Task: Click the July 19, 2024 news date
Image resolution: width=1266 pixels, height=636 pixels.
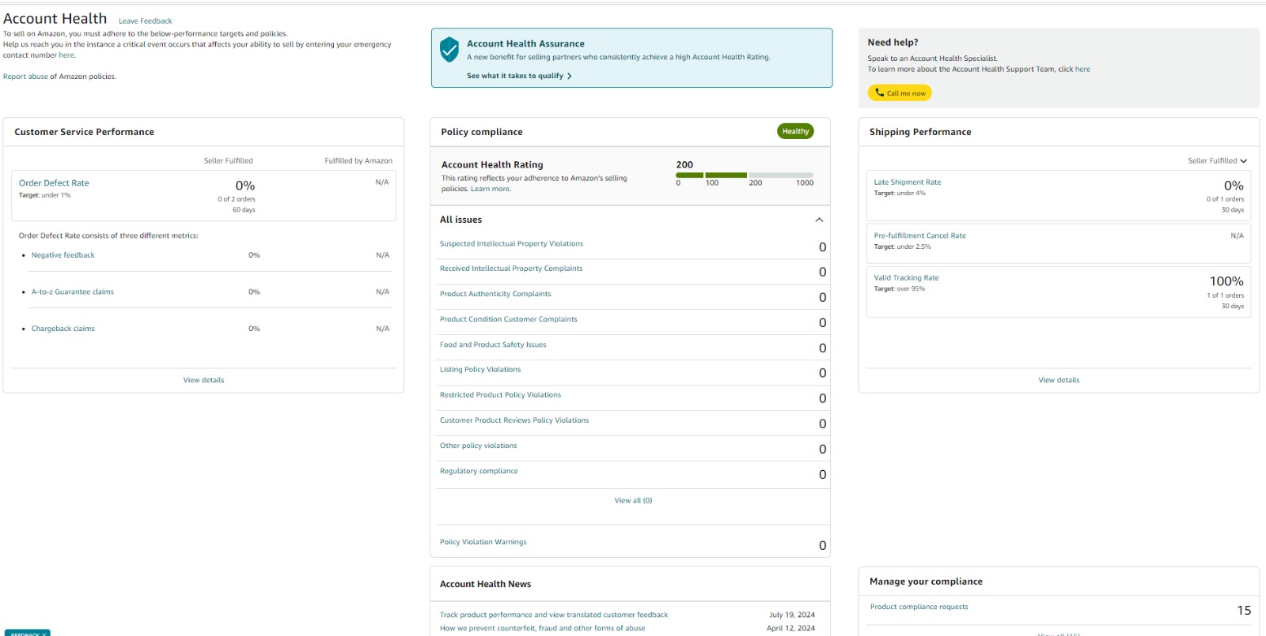Action: 792,615
